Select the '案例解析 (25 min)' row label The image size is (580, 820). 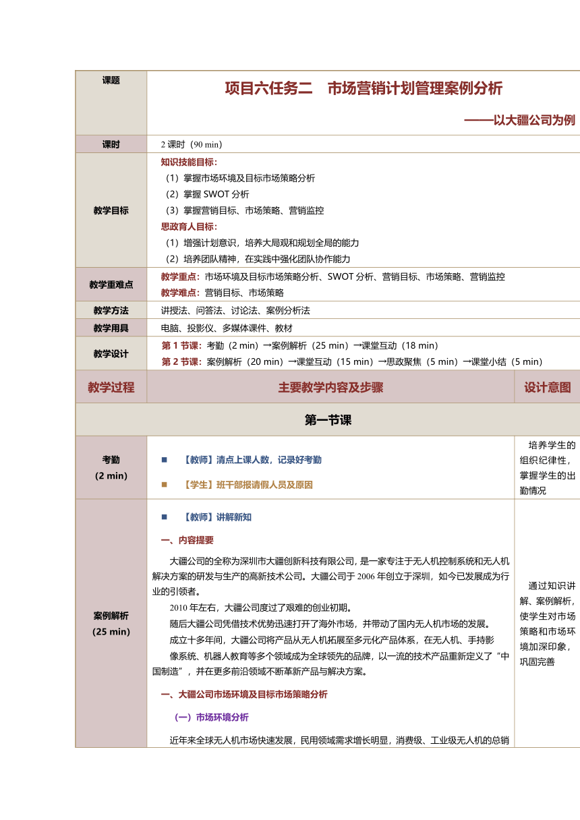point(111,624)
